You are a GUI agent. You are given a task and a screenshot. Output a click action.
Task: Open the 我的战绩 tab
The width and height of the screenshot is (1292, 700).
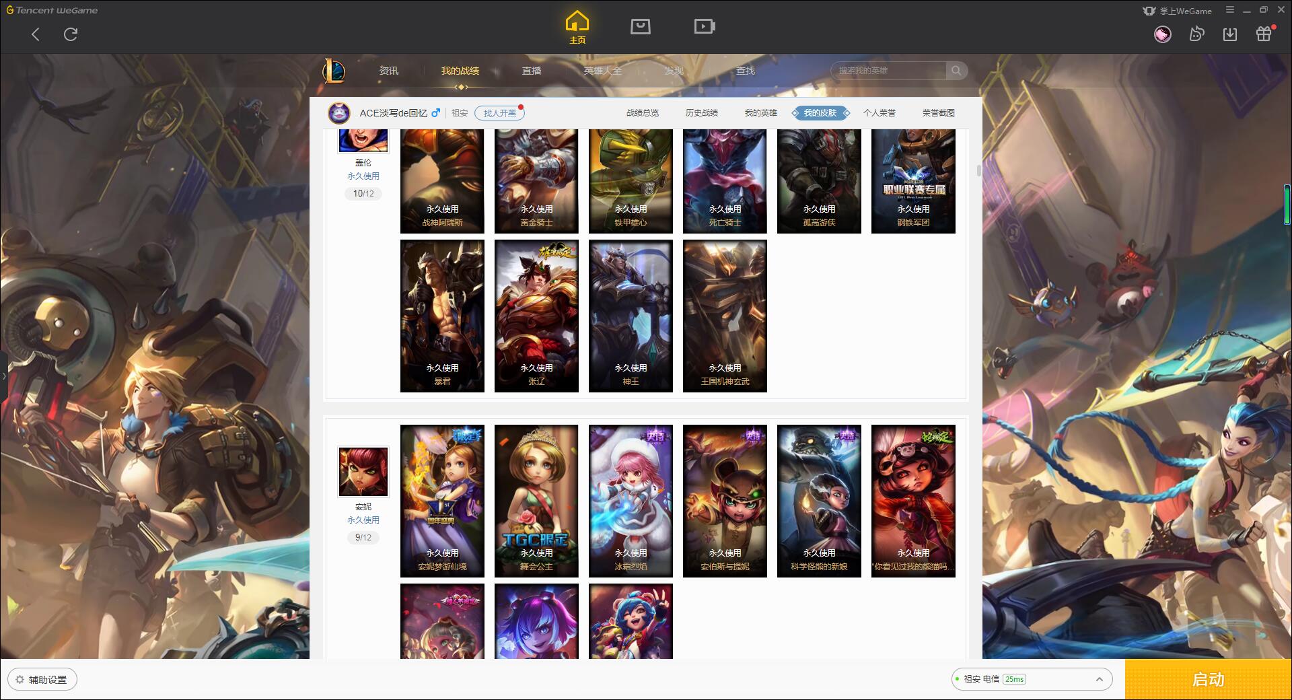pyautogui.click(x=460, y=71)
